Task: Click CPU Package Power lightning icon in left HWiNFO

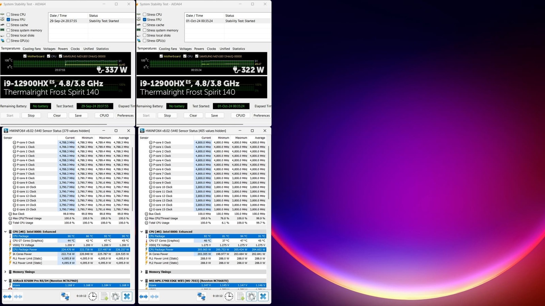Action: pos(10,250)
